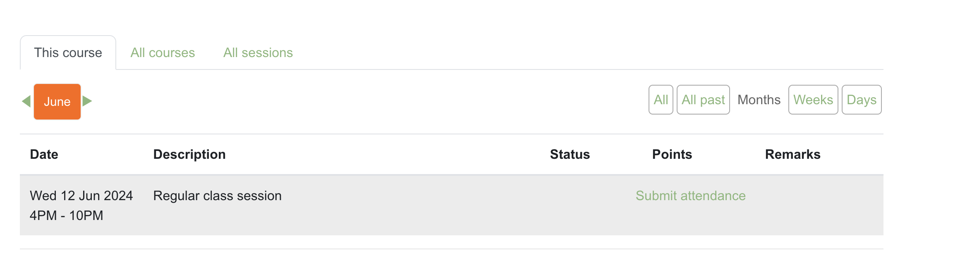
Task: Click the 4PM - 10PM session time
Action: [x=66, y=215]
